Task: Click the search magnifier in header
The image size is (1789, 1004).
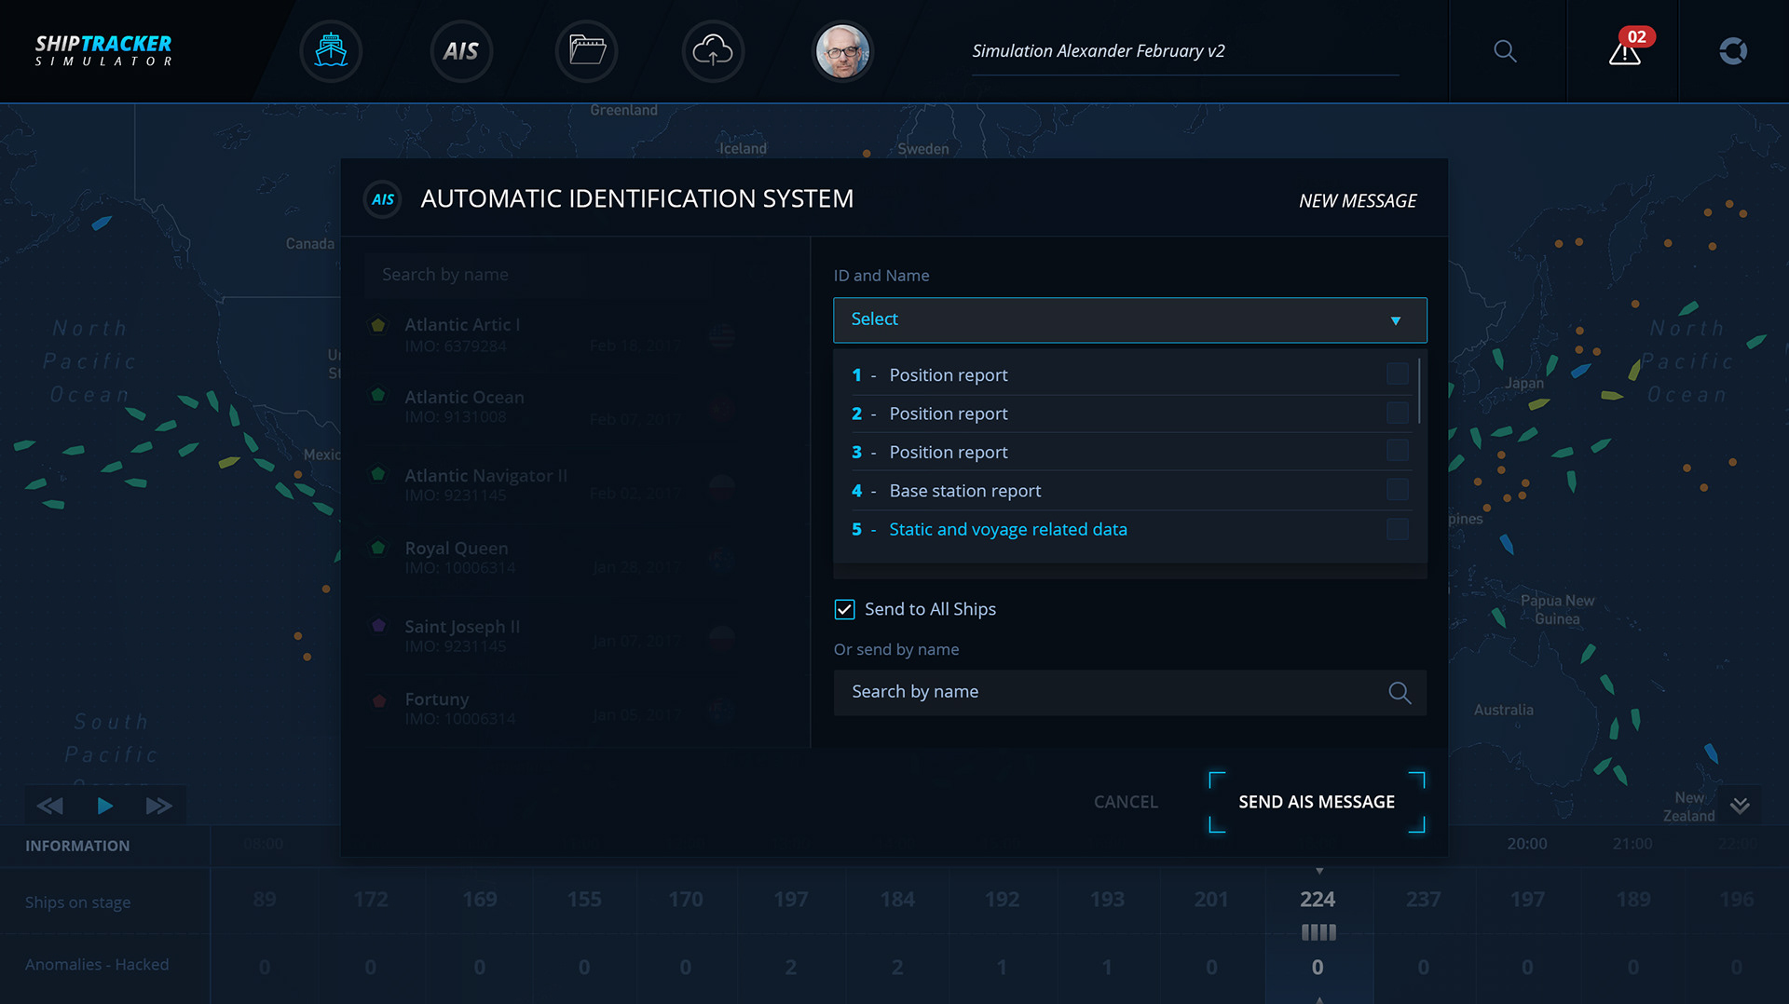Action: pyautogui.click(x=1505, y=51)
